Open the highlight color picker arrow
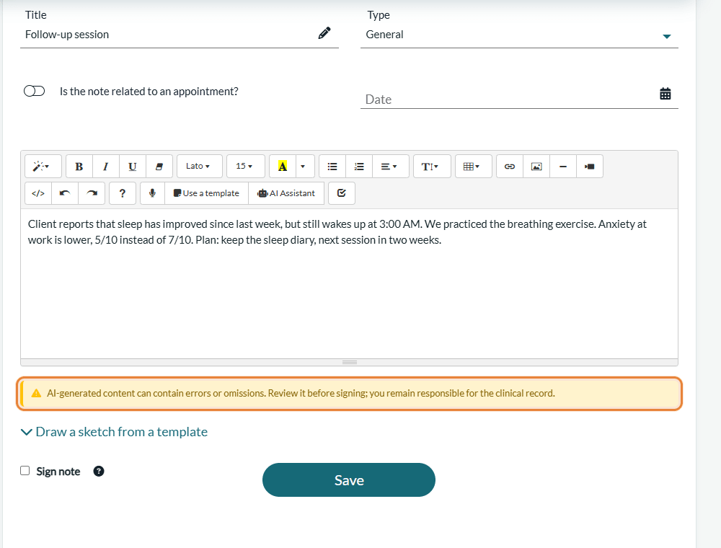The height and width of the screenshot is (548, 721). click(x=303, y=167)
